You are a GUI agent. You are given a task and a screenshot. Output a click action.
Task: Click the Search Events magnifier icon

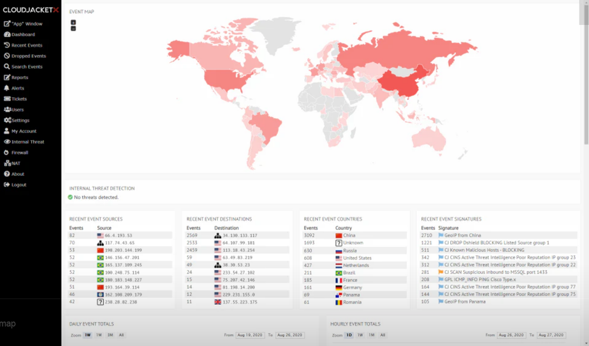[x=6, y=66]
